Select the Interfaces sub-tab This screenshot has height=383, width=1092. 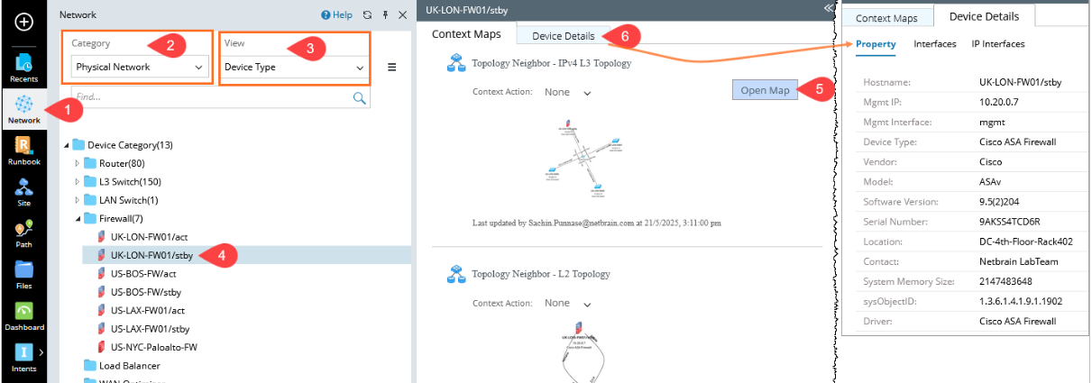pos(935,43)
